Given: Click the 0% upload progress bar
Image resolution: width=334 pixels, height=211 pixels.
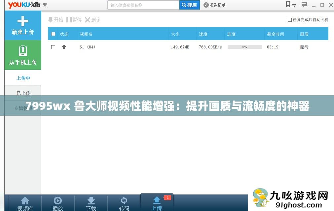Looking at the screenshot, I should 244,47.
